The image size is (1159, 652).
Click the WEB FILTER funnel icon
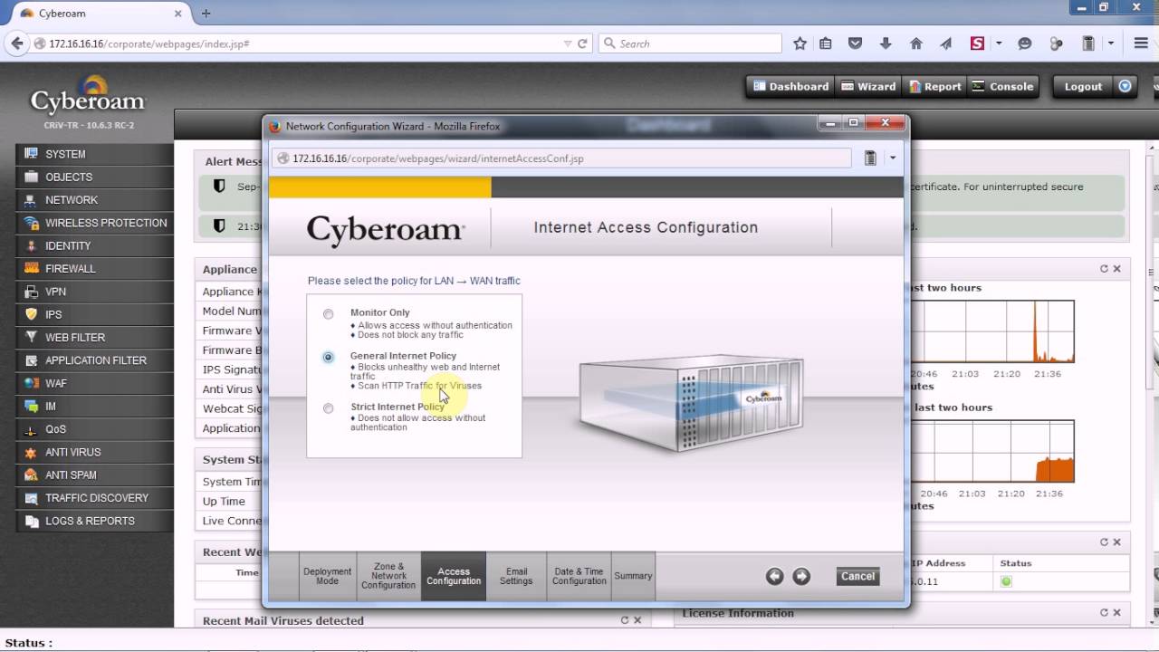tap(32, 337)
